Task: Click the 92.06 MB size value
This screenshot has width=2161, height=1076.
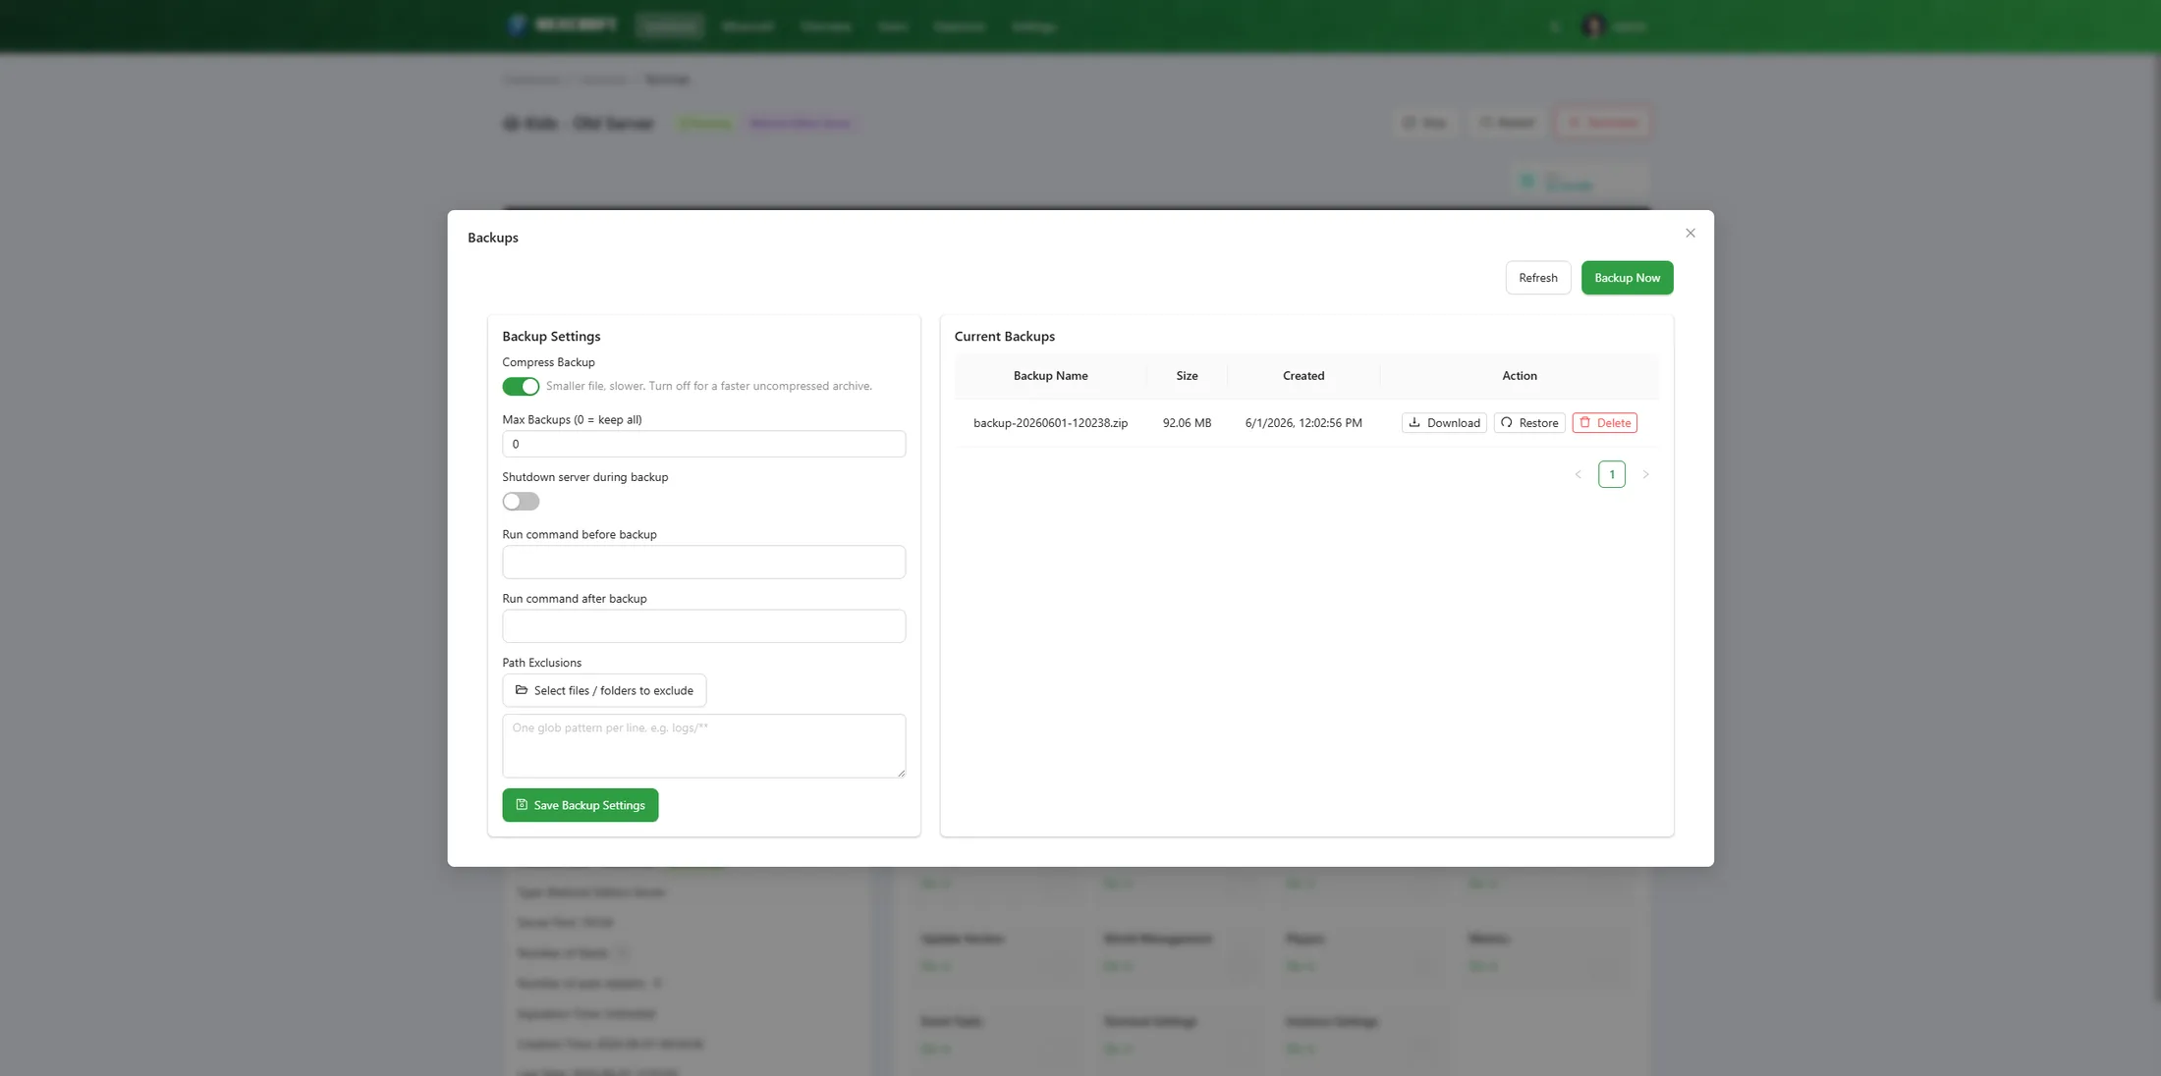Action: tap(1187, 423)
